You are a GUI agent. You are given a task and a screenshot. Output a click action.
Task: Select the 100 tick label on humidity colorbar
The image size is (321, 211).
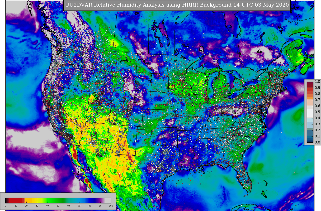click(x=111, y=206)
